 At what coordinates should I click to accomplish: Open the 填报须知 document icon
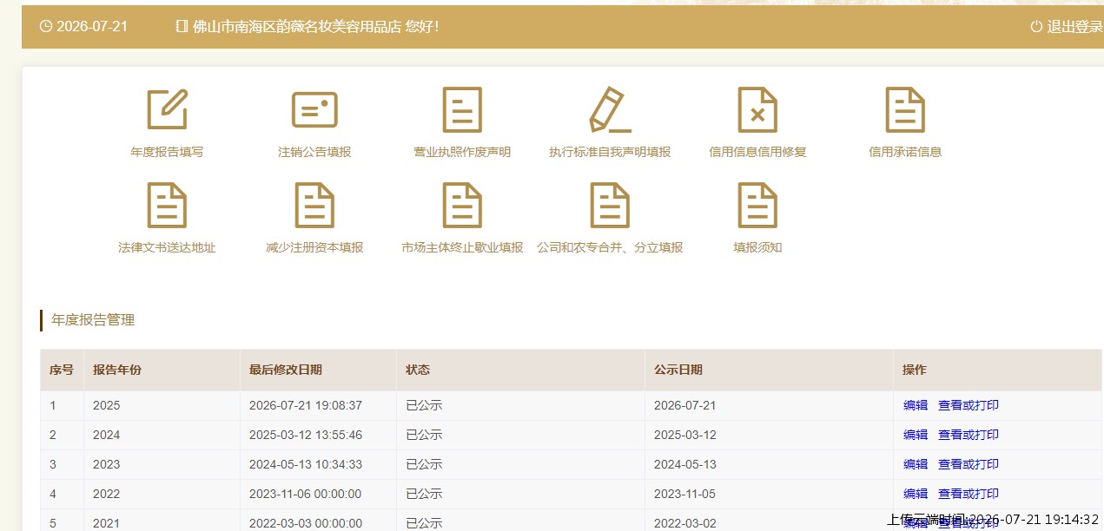tap(757, 205)
